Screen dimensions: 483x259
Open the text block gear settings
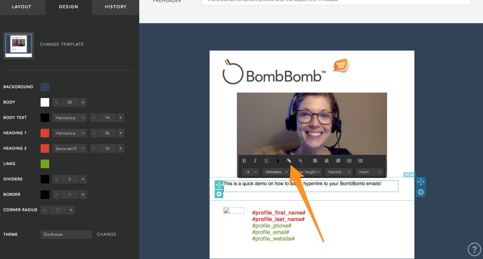point(219,194)
